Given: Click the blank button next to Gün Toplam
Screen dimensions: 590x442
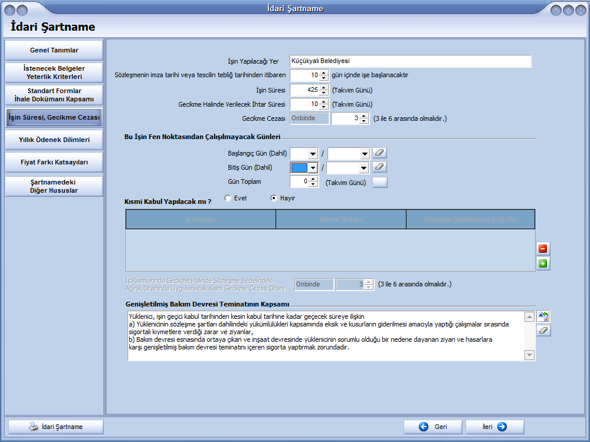Looking at the screenshot, I should pos(380,182).
